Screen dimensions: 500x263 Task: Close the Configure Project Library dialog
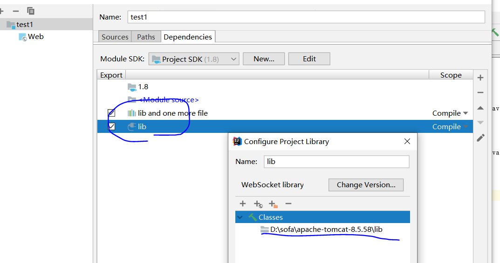click(x=407, y=142)
